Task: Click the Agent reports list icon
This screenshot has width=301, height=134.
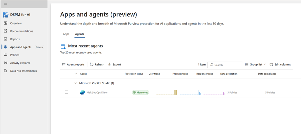Action: click(64, 64)
